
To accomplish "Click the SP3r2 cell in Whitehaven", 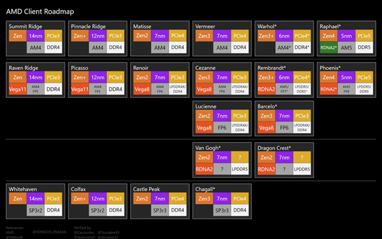I will coord(35,210).
